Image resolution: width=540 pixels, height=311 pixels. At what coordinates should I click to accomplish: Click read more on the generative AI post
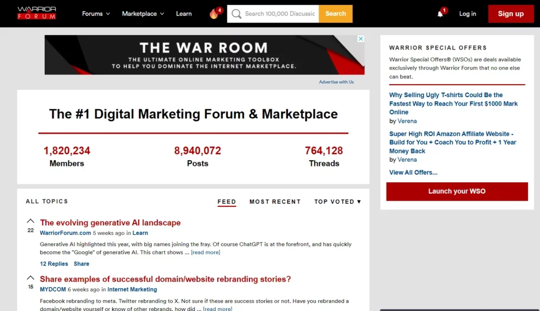(x=206, y=252)
